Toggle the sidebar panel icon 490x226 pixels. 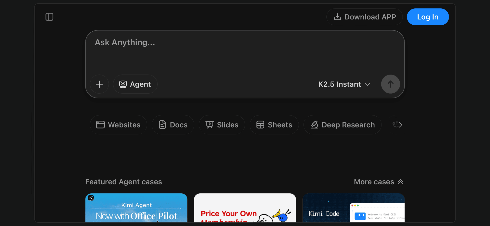49,17
